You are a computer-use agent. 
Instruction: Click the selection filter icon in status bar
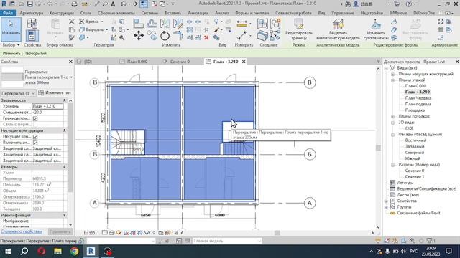click(x=431, y=241)
